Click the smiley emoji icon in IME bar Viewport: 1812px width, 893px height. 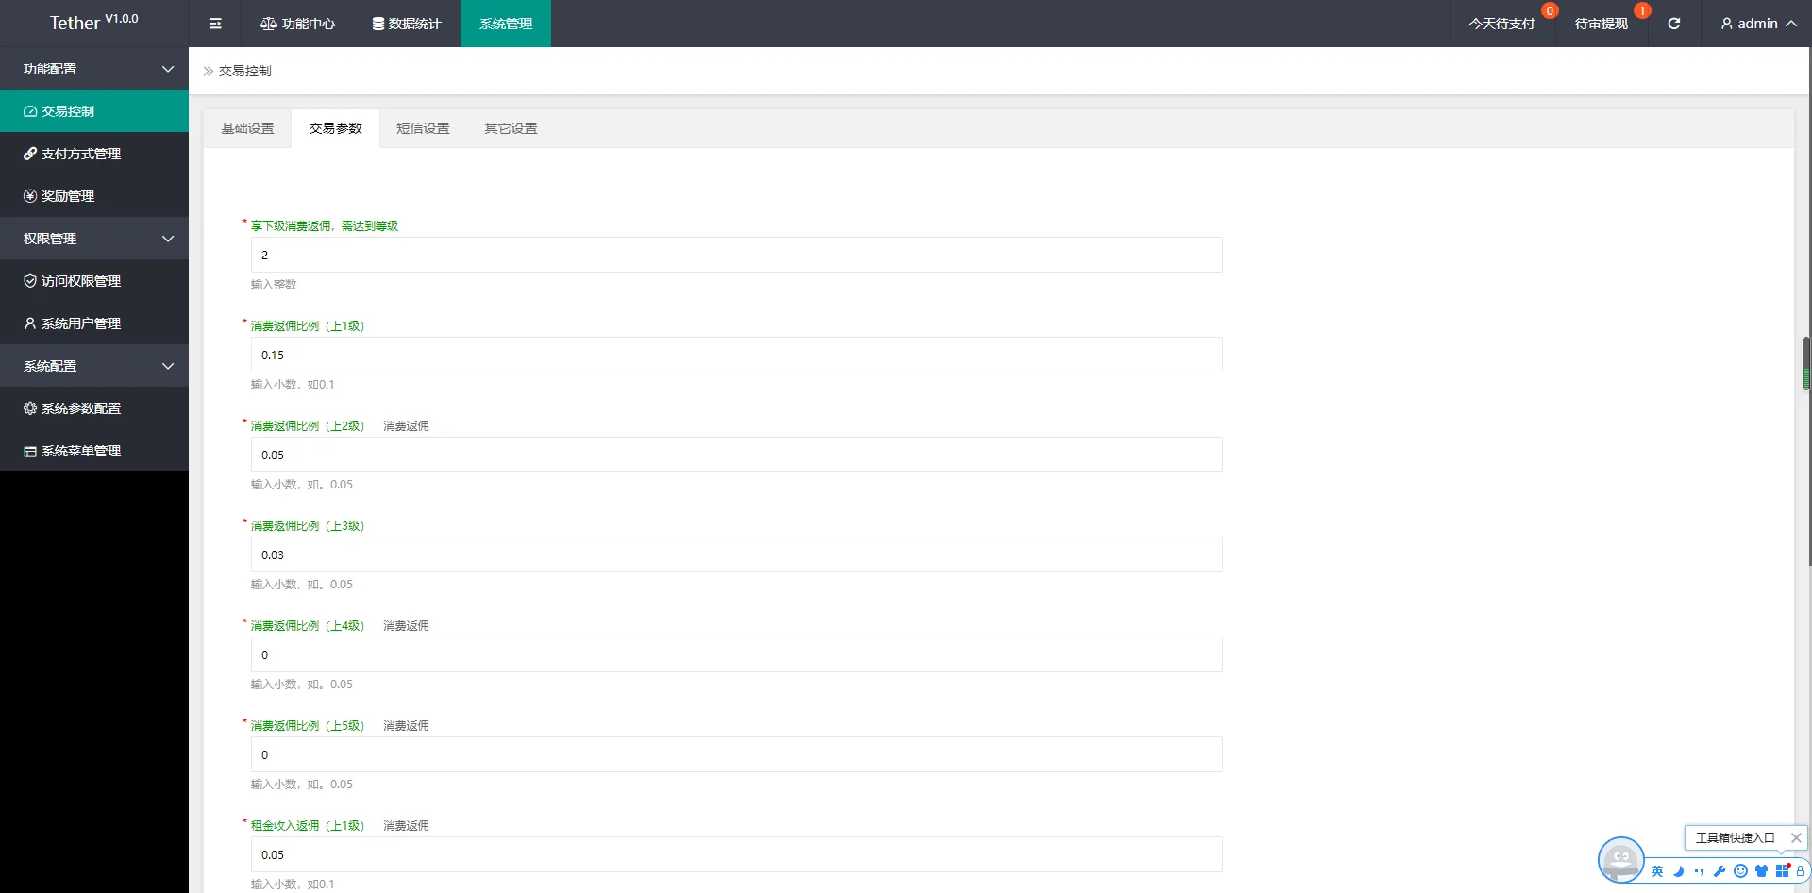(x=1740, y=871)
